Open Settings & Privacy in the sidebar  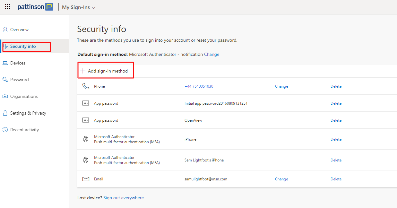[x=28, y=113]
